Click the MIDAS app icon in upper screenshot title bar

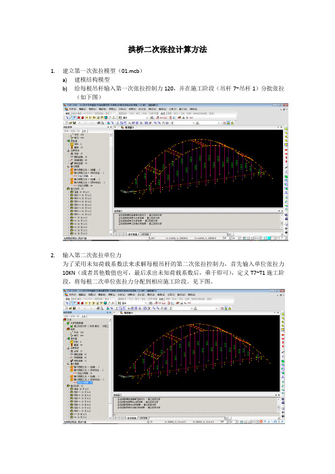coord(64,105)
